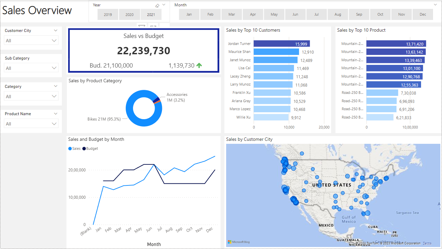Click the Microsoft Bing logo on map

(x=239, y=242)
